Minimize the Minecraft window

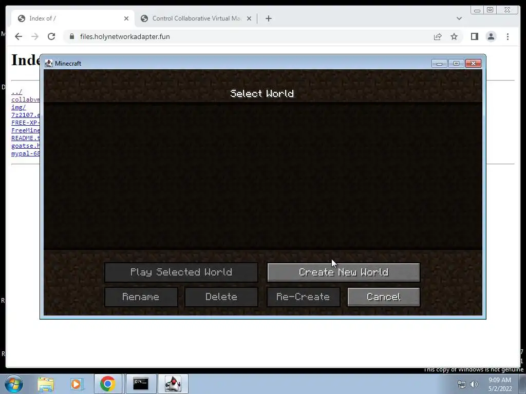click(440, 63)
